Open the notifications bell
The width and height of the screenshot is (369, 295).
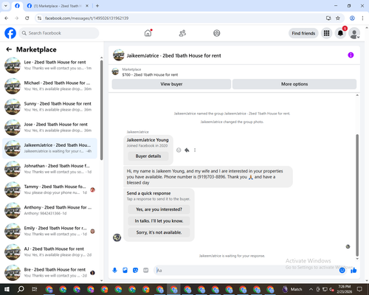coord(340,33)
